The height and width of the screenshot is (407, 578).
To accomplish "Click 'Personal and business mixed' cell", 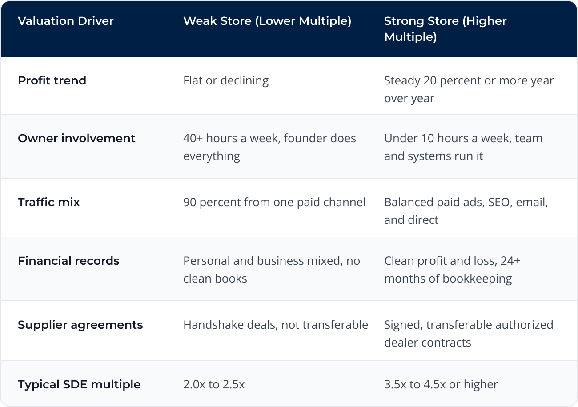I will [x=272, y=270].
